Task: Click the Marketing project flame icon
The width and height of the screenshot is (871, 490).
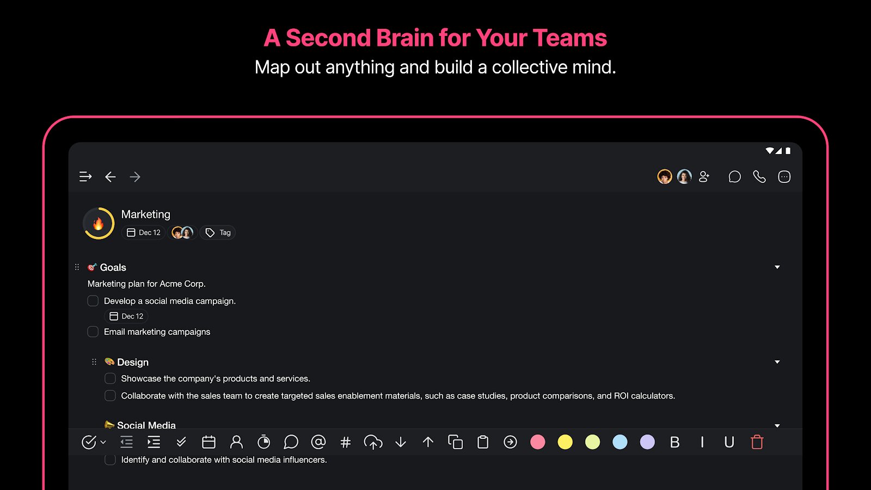Action: tap(99, 223)
